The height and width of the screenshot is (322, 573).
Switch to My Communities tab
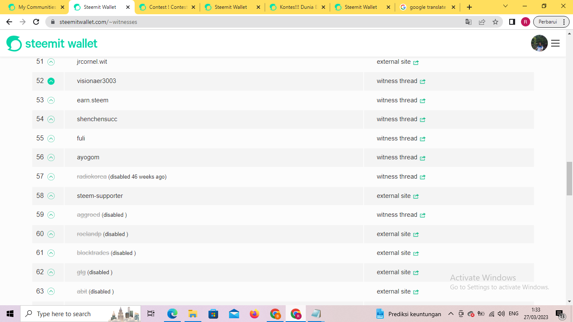[36, 7]
